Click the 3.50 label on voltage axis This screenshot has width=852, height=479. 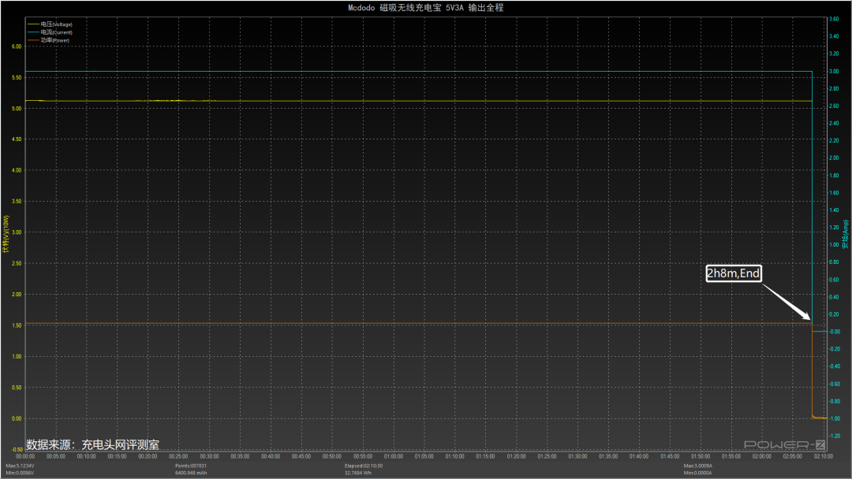coord(17,201)
